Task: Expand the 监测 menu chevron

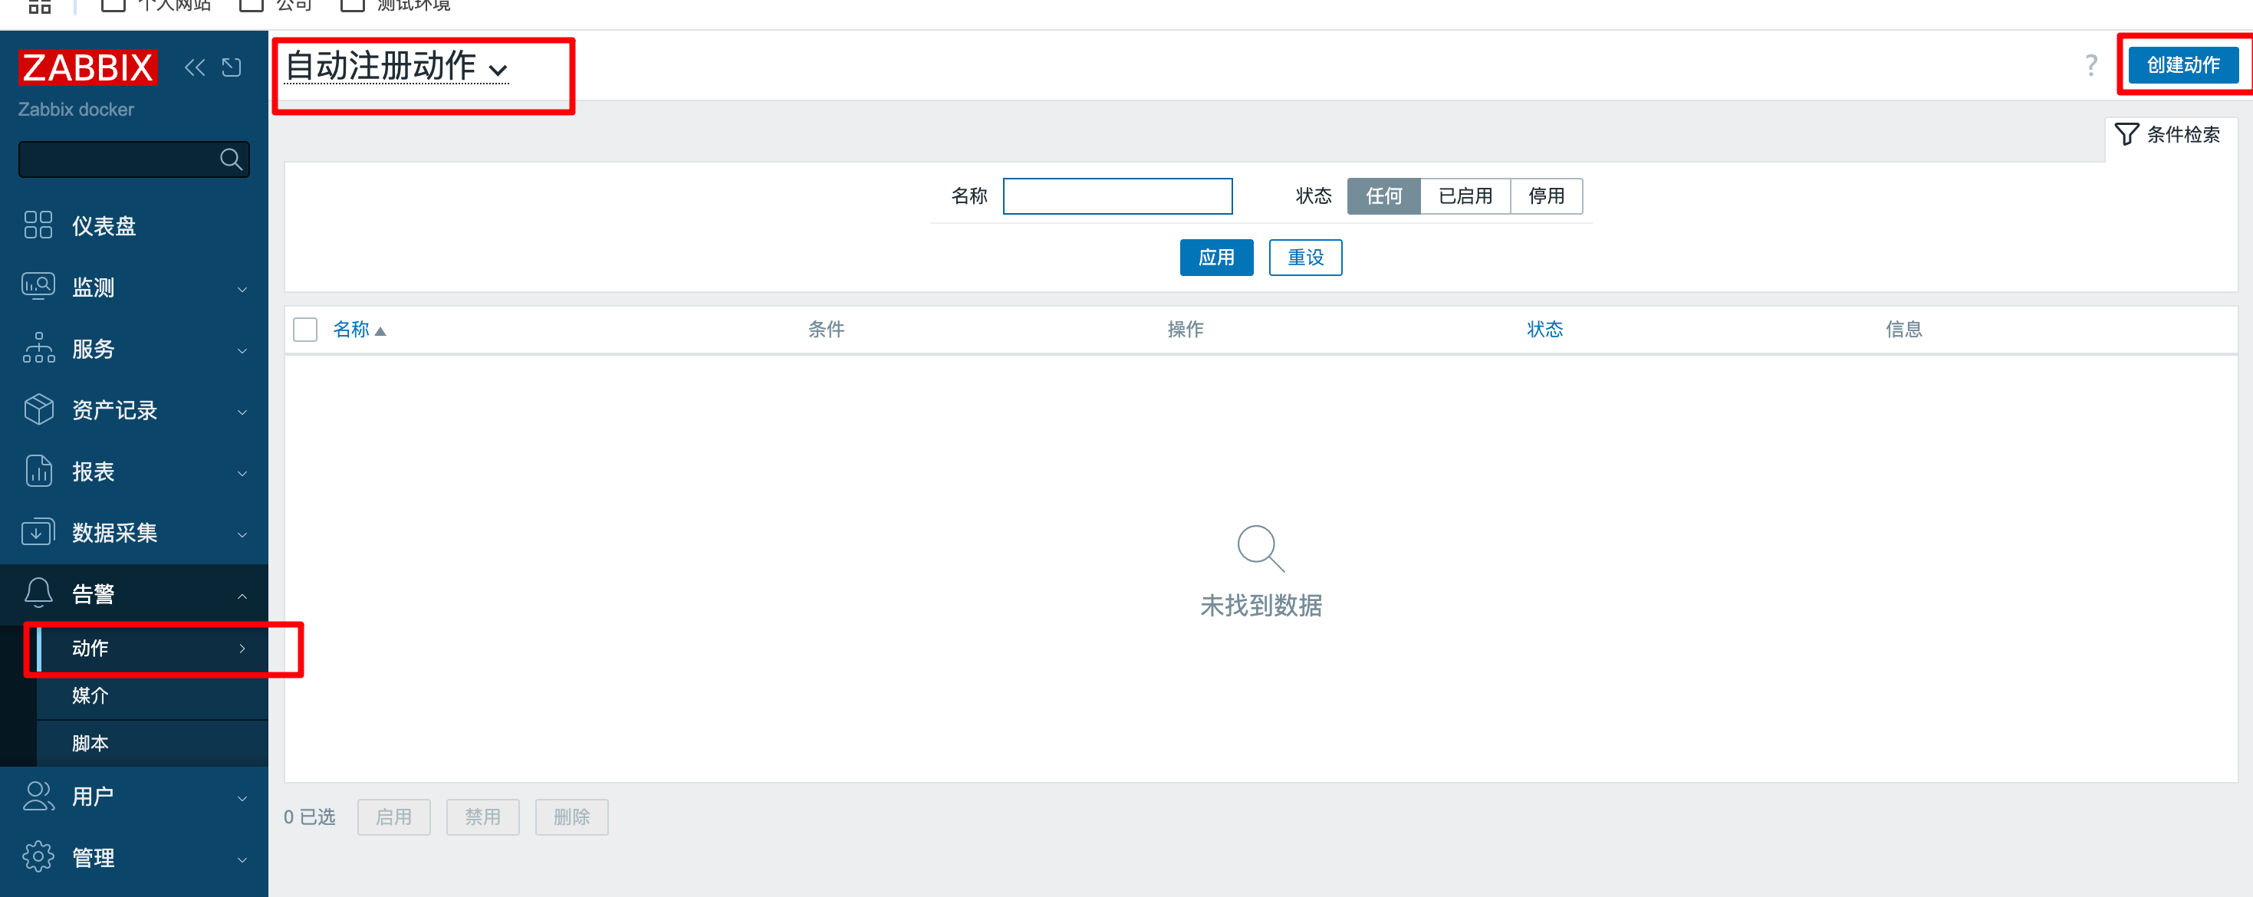Action: point(242,288)
